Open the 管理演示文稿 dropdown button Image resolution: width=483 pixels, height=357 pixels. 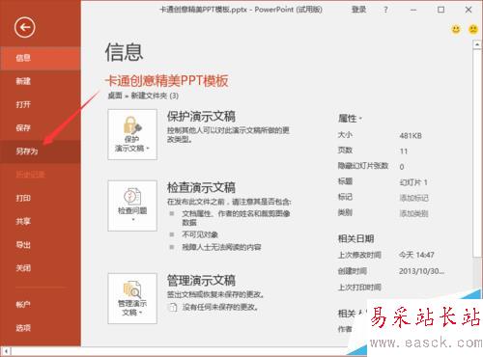coord(132,298)
